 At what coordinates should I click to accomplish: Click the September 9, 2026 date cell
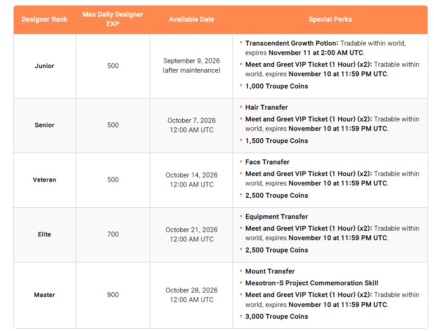click(191, 66)
